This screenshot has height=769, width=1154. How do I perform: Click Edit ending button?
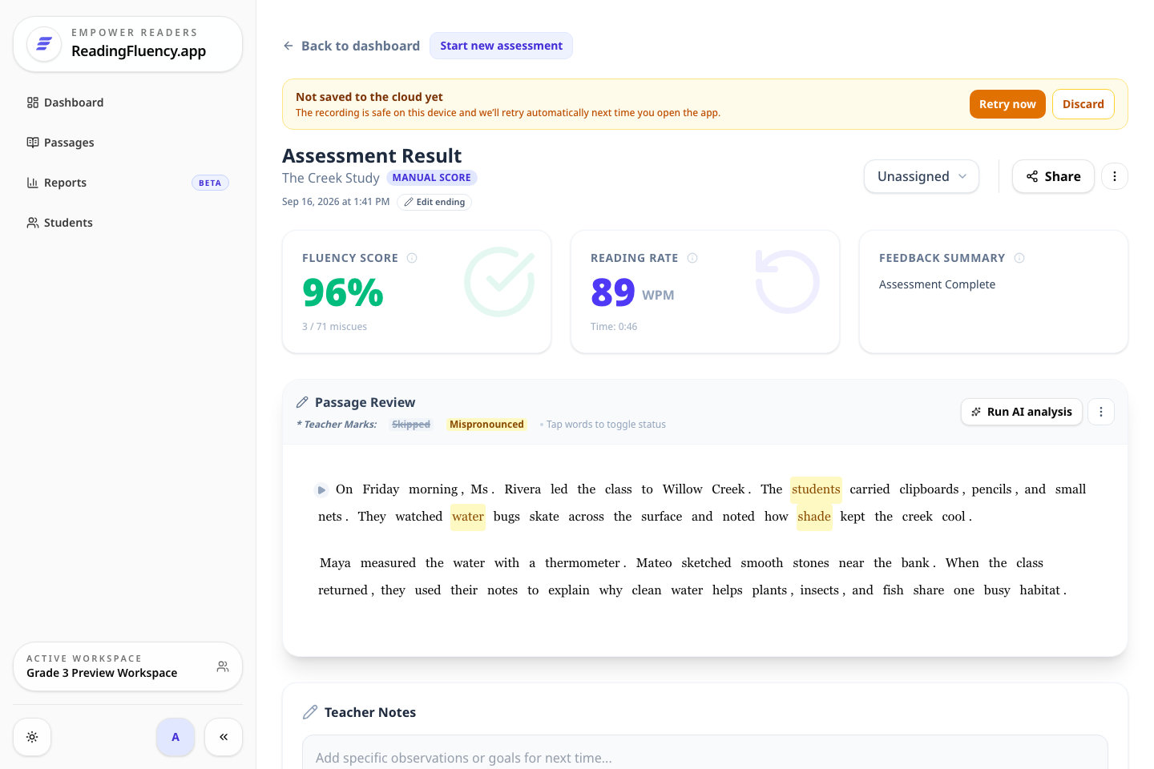(434, 202)
